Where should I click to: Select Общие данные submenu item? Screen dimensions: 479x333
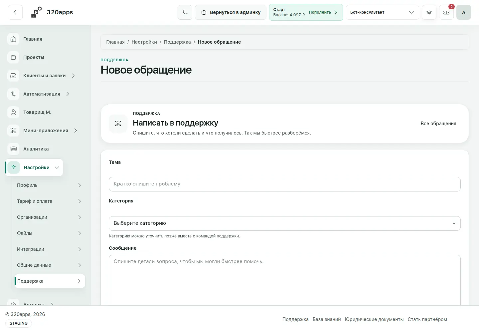pos(49,265)
